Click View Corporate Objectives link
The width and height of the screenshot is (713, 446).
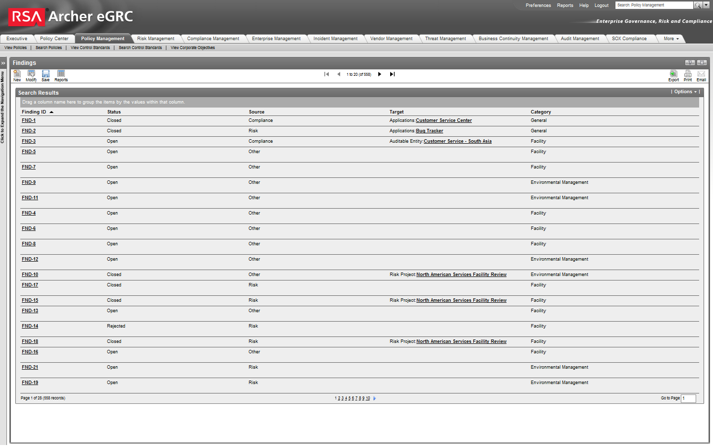coord(193,48)
